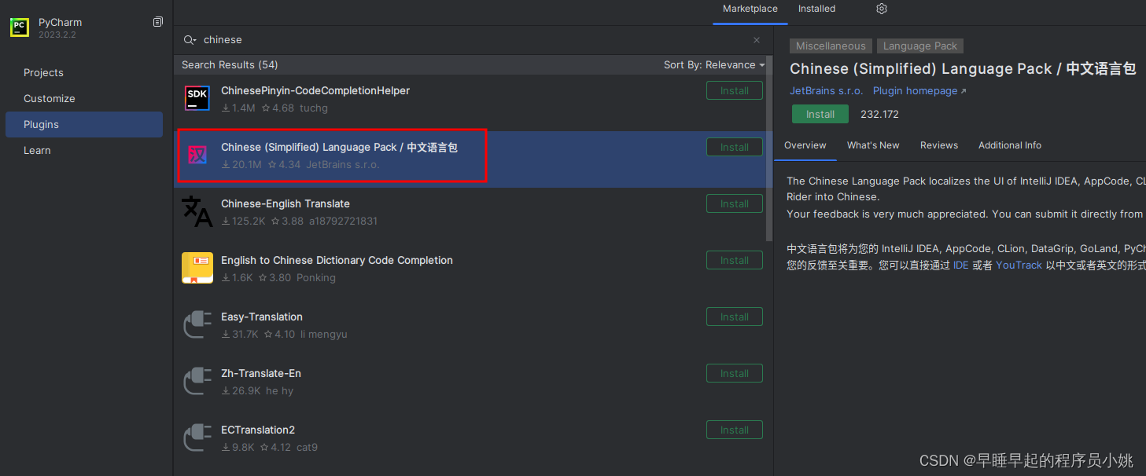Clear the plugin search text
Image resolution: width=1146 pixels, height=476 pixels.
point(757,40)
